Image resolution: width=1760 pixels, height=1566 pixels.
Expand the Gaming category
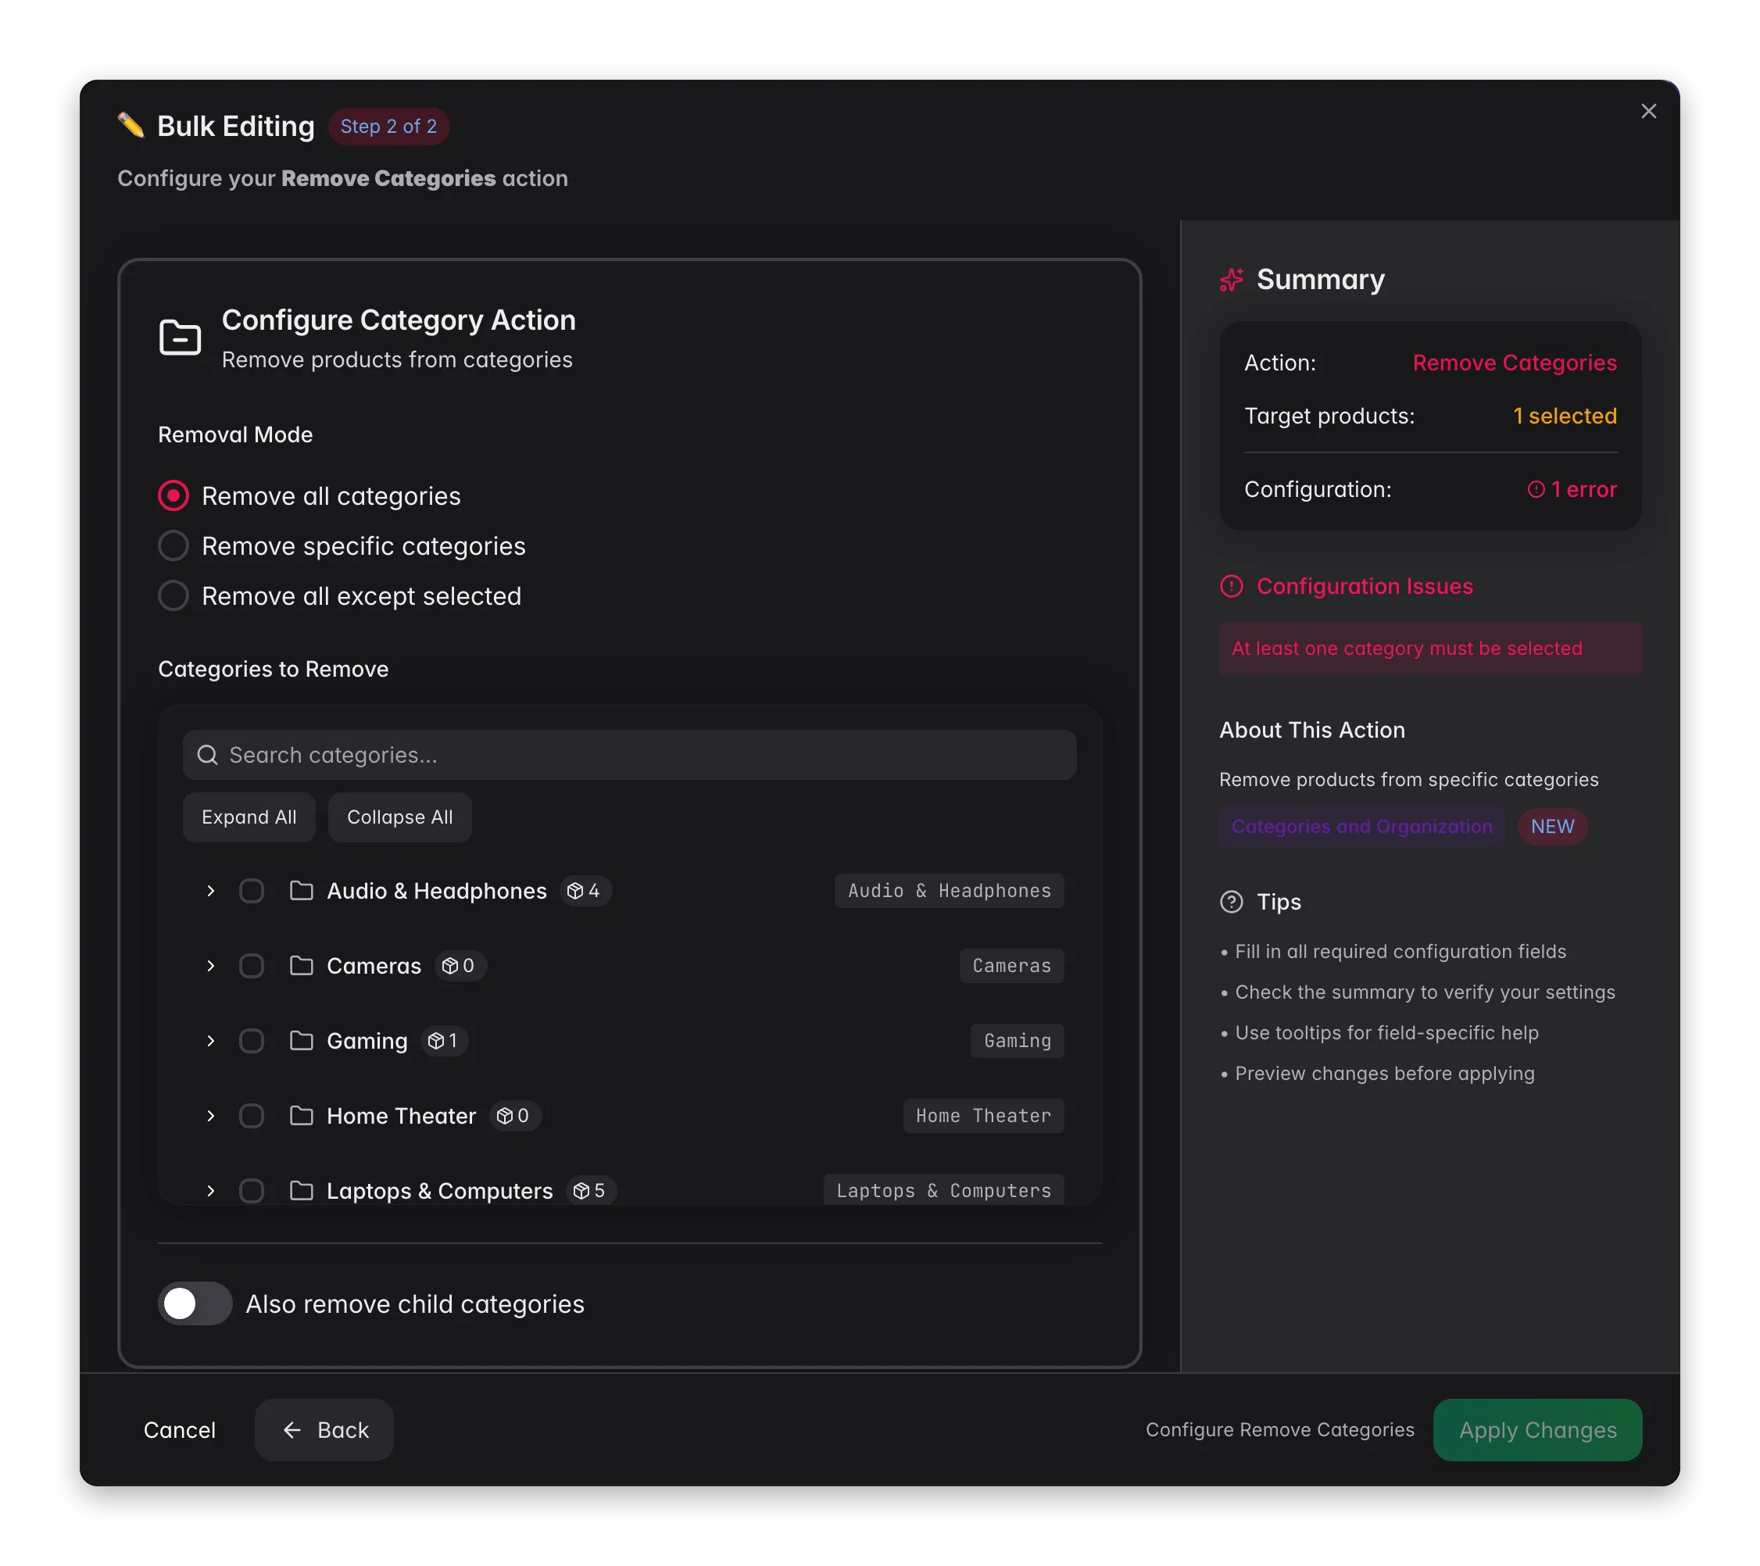click(x=210, y=1040)
